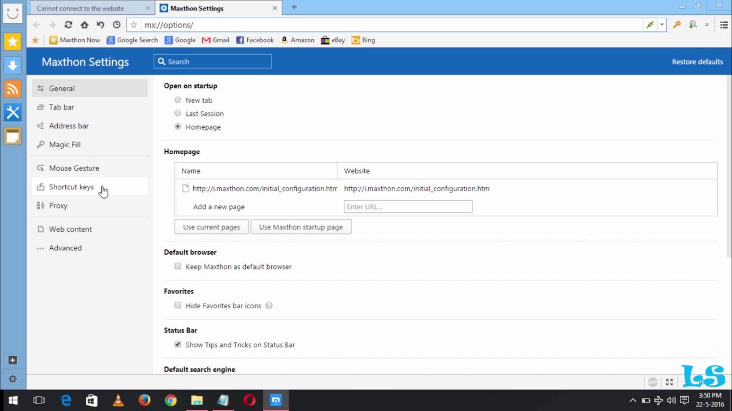Open the RSS feed reader sidebar icon

pos(13,88)
